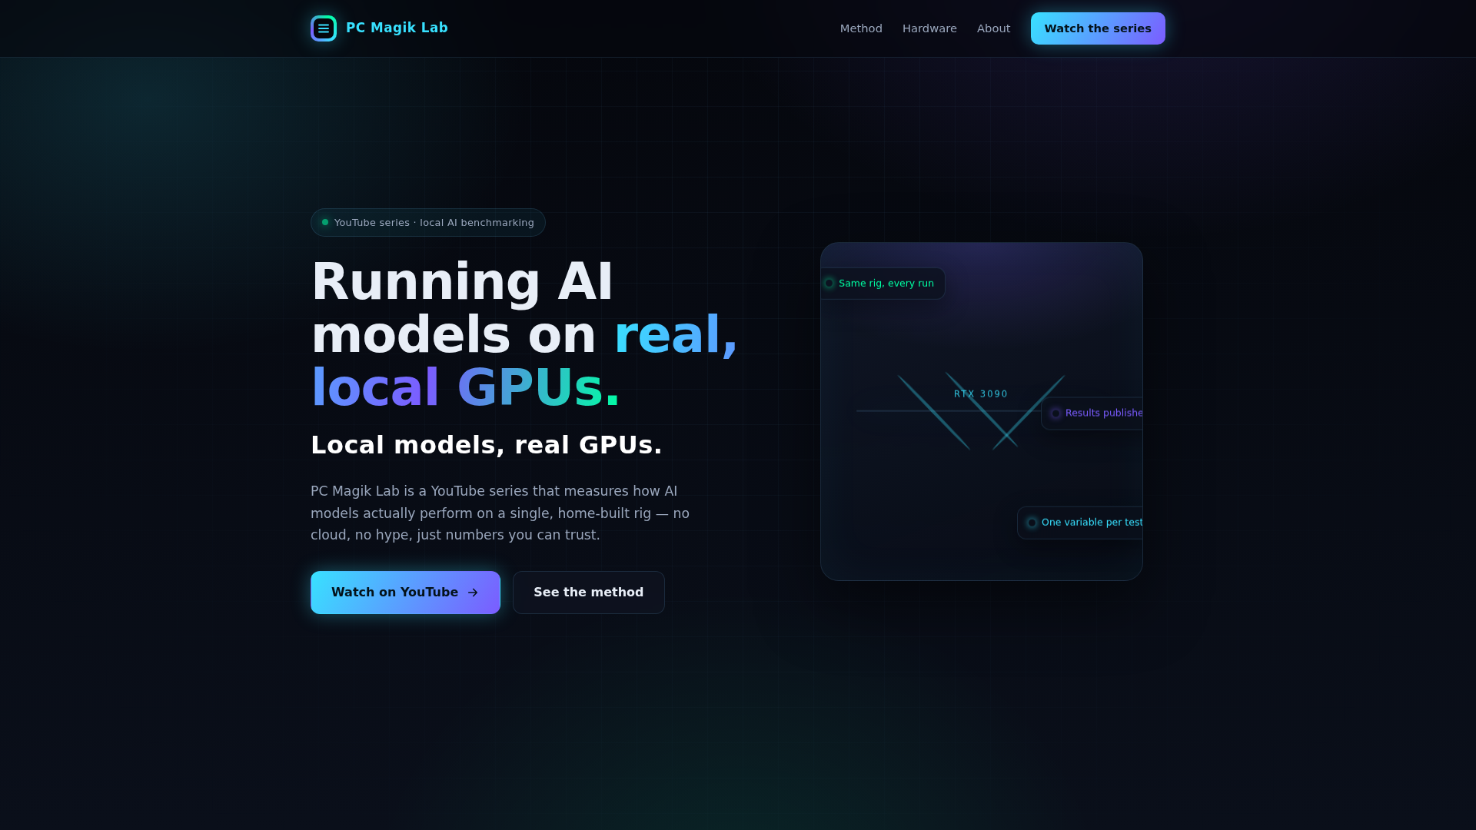The image size is (1476, 830).
Task: Click the crossed lines graphic in the hero card
Action: (982, 412)
